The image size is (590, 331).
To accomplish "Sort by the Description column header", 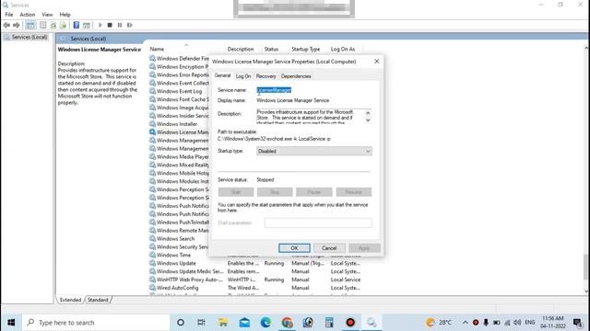I will pos(241,49).
